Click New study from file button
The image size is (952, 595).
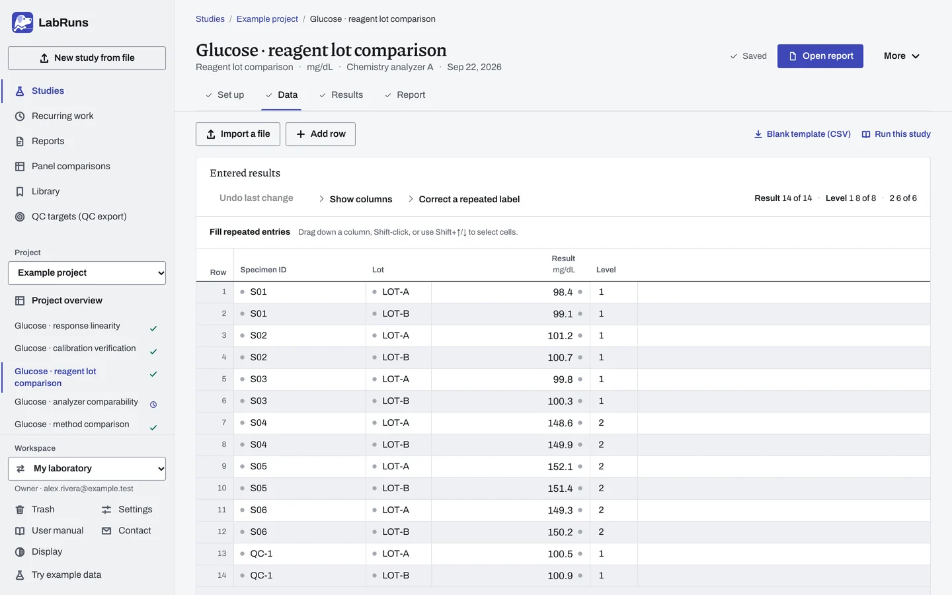click(87, 58)
